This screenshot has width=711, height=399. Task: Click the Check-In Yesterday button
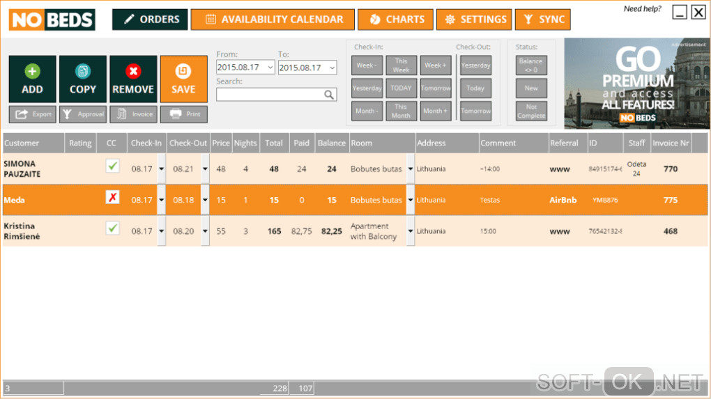tap(367, 88)
